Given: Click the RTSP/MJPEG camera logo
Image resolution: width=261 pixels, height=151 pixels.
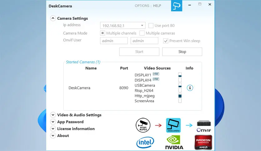Looking at the screenshot, I should point(143,125).
